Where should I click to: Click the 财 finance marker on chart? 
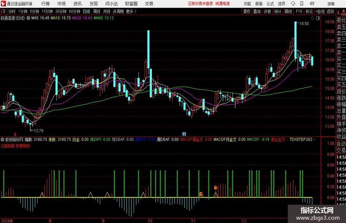pos(184,134)
